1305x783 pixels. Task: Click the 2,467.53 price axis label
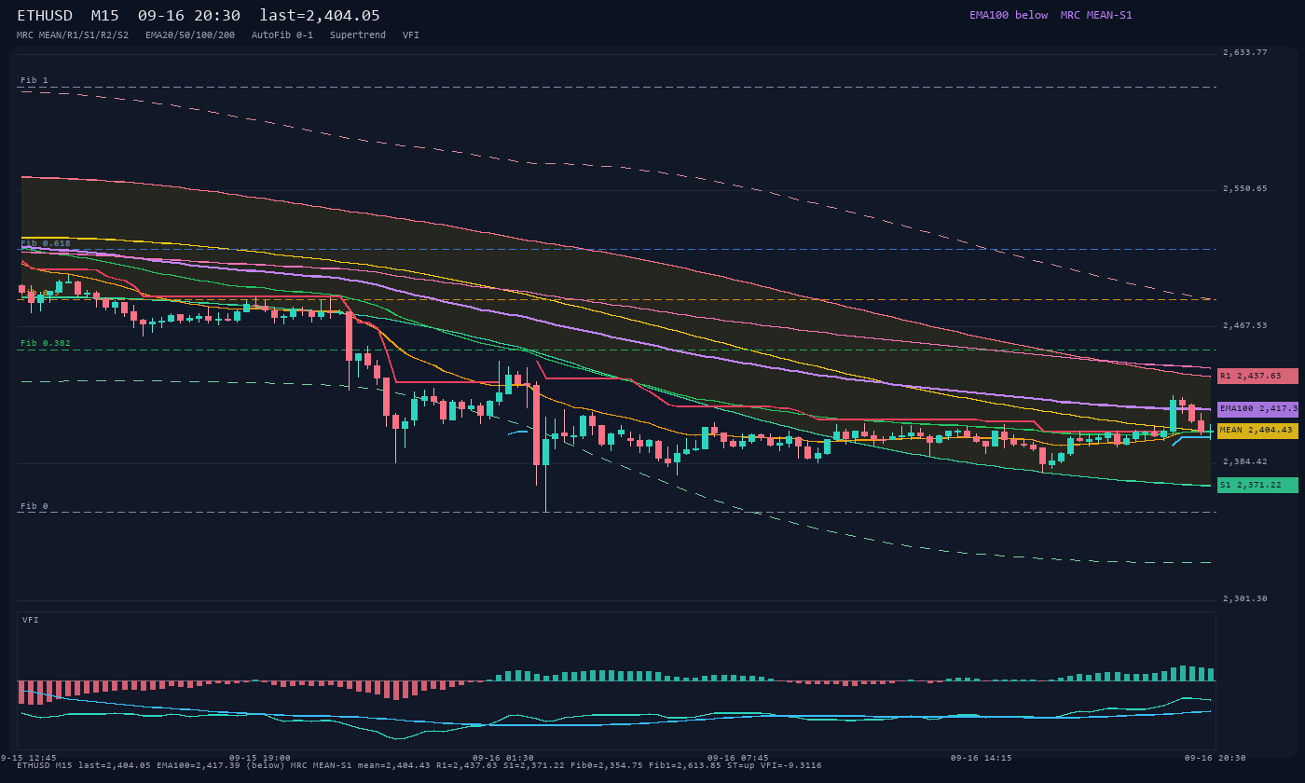click(x=1245, y=325)
